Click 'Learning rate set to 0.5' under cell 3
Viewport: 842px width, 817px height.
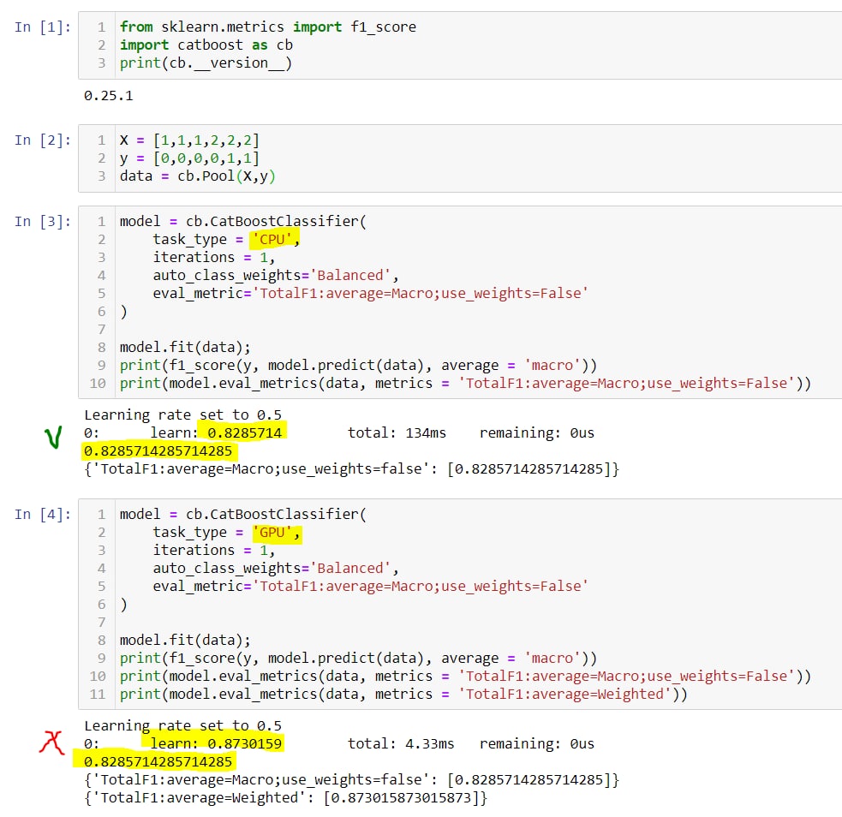pyautogui.click(x=182, y=415)
